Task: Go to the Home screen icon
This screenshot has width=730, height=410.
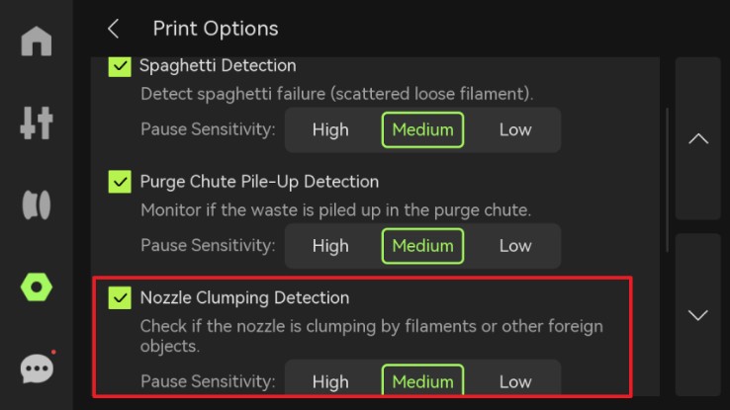Action: click(37, 41)
